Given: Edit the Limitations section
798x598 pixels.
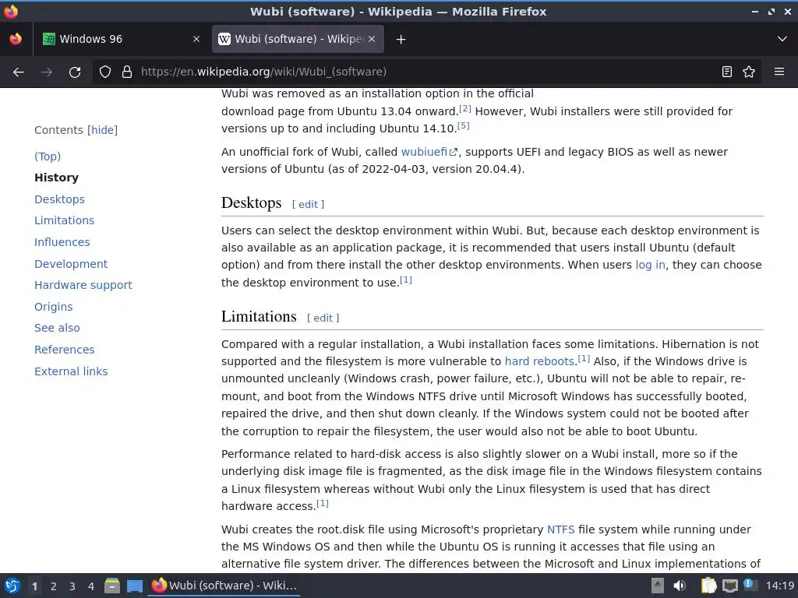Looking at the screenshot, I should (x=323, y=318).
